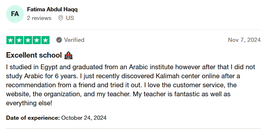Click the first green rating star

pos(10,40)
